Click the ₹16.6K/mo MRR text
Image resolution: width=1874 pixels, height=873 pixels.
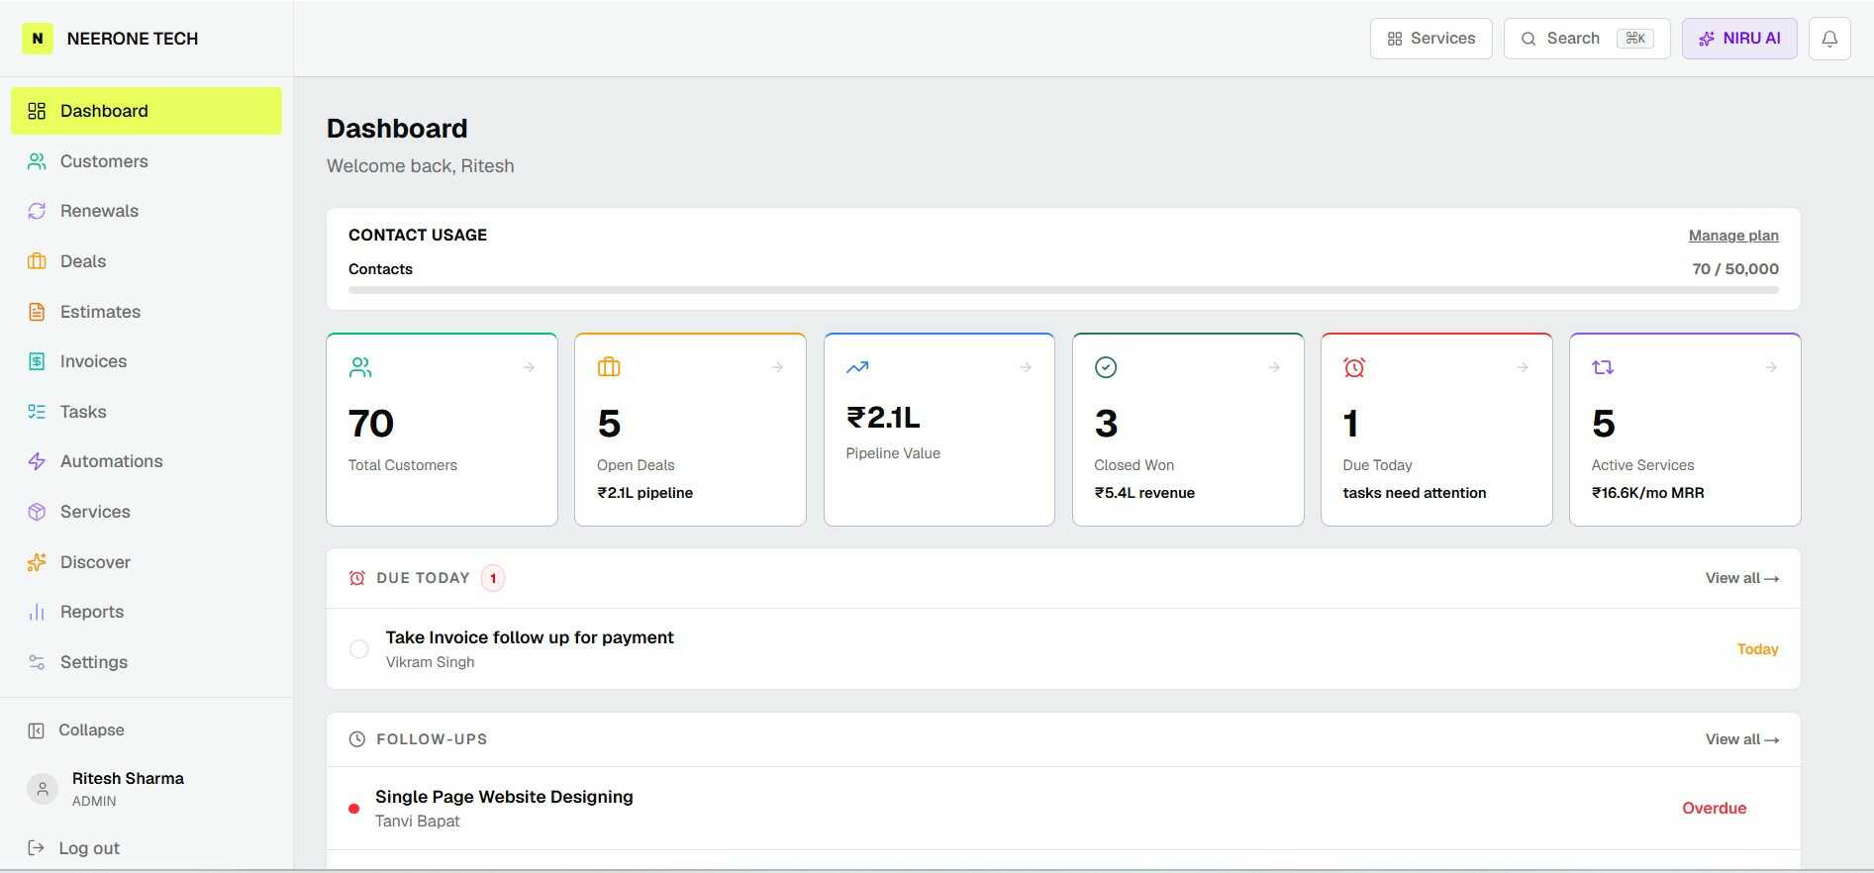[1647, 493]
